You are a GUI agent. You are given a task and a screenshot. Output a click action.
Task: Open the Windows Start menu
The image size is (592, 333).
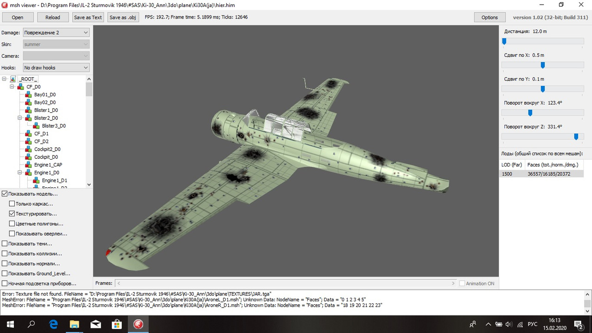click(x=9, y=324)
